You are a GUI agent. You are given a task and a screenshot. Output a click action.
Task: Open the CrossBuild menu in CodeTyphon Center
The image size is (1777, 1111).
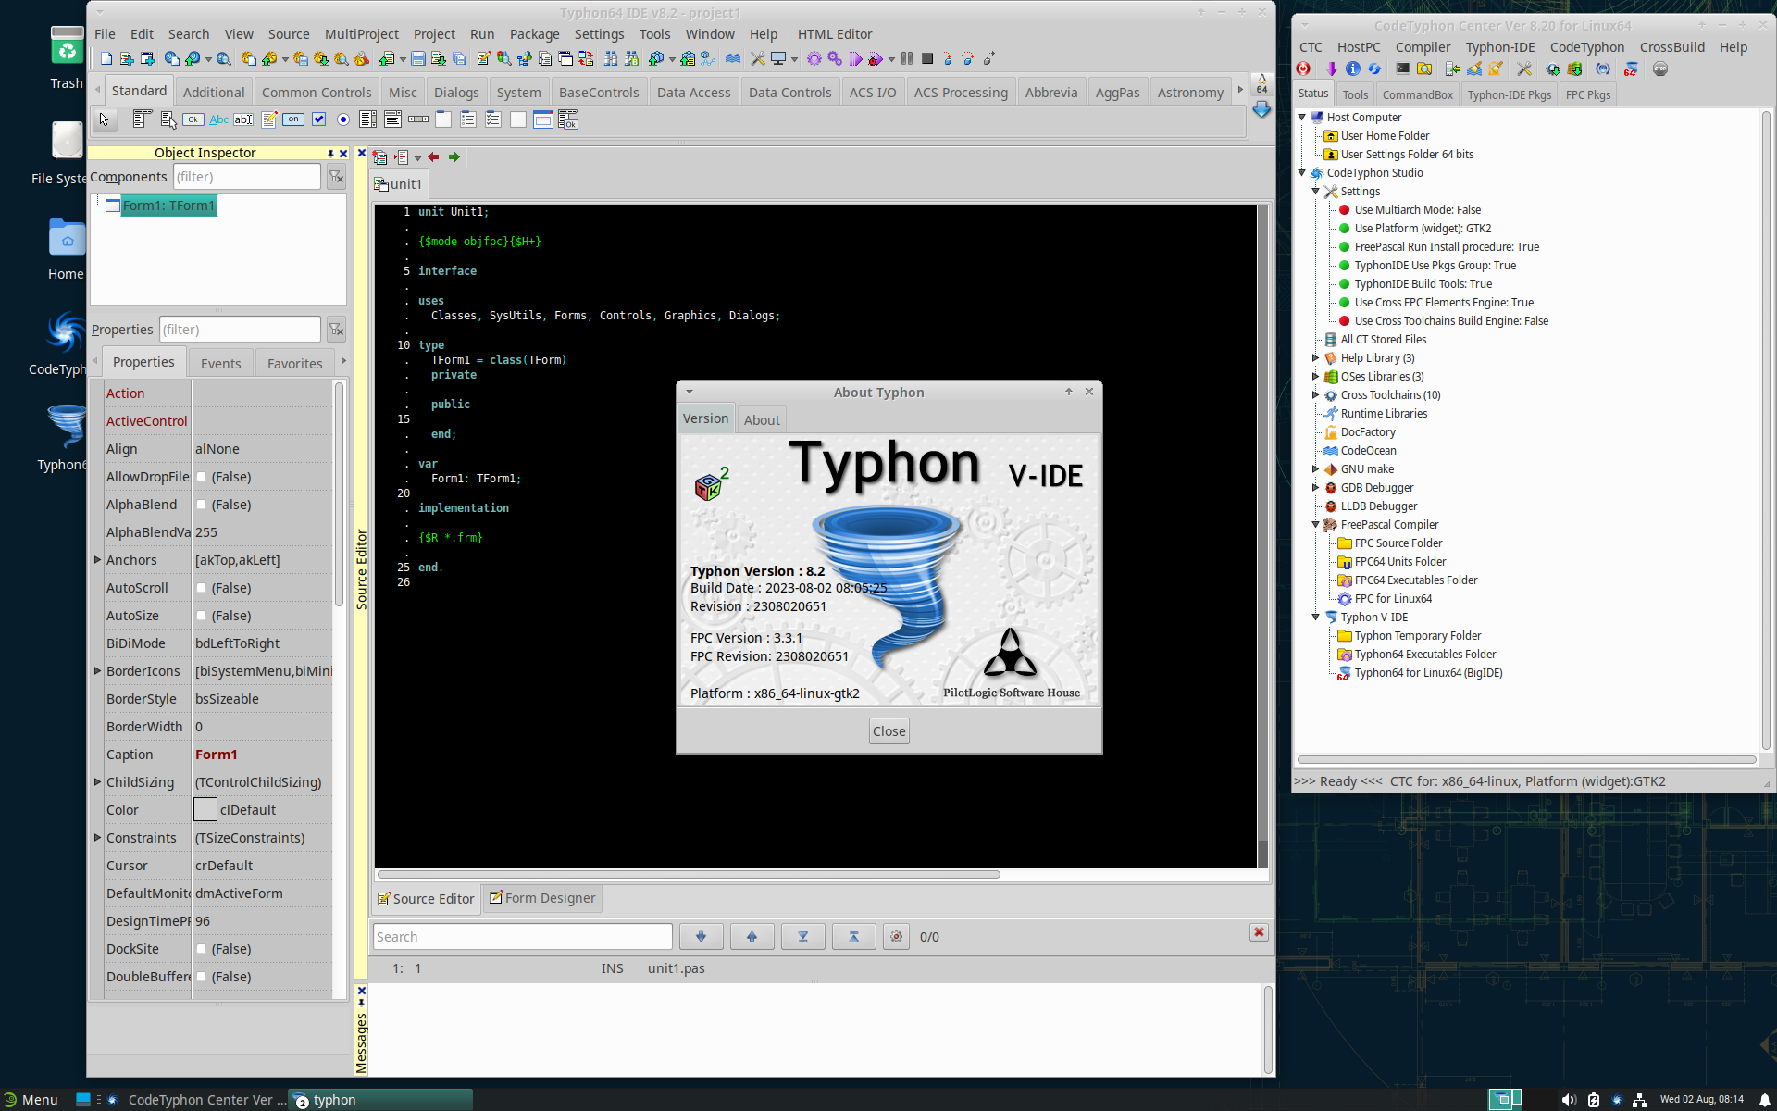click(1671, 47)
